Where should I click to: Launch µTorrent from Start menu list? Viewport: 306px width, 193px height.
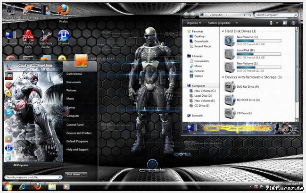pos(9,148)
